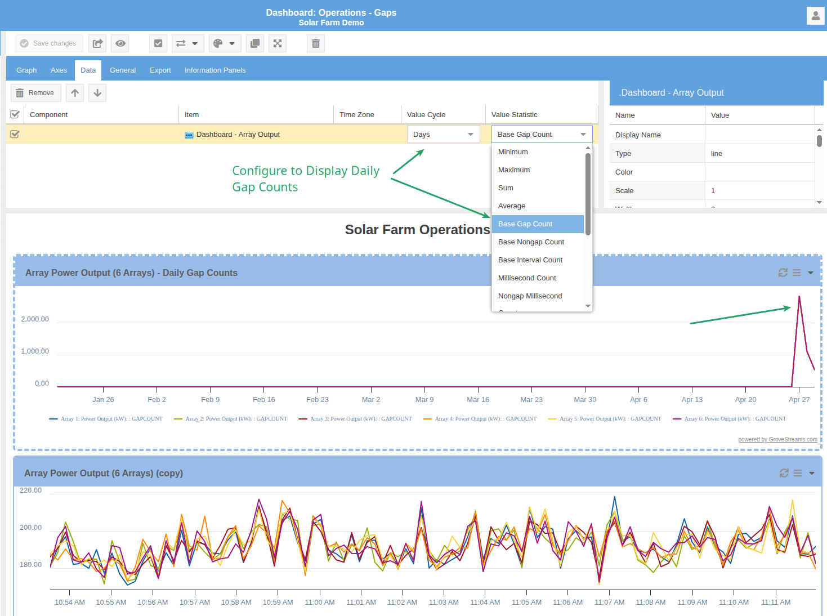Click the duplicate widget icon
827x616 pixels.
(x=255, y=43)
